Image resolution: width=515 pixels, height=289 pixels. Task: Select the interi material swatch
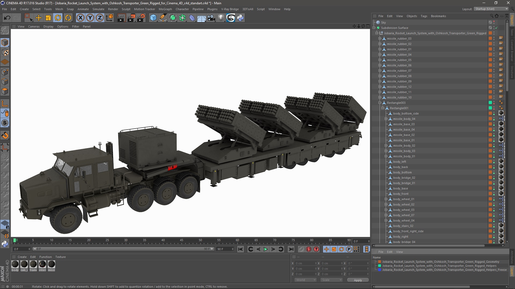[x=42, y=264]
